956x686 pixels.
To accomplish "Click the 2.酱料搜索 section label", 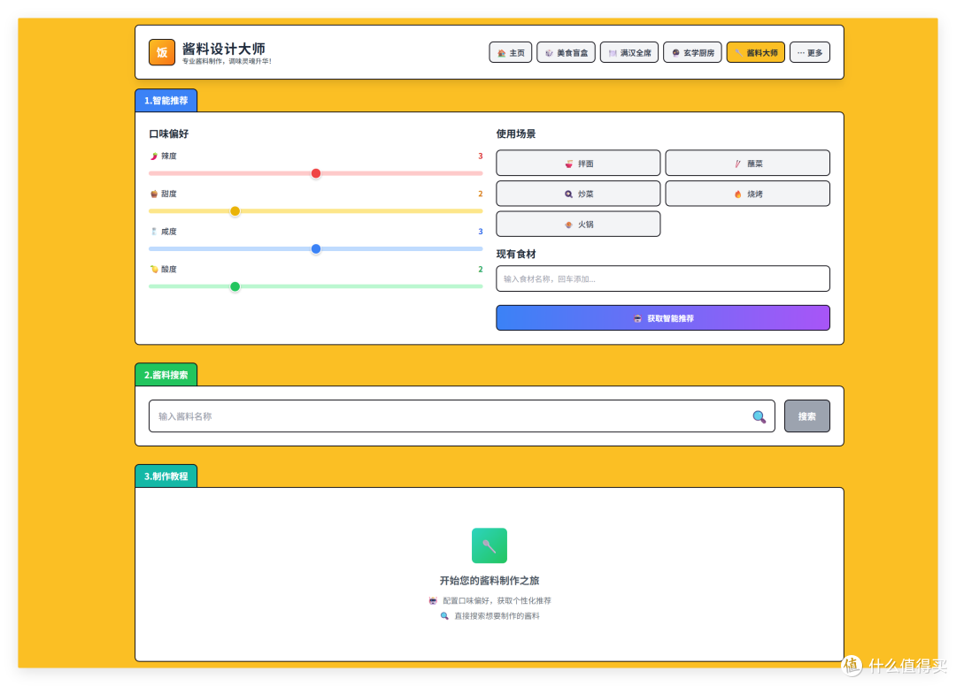I will pos(166,375).
